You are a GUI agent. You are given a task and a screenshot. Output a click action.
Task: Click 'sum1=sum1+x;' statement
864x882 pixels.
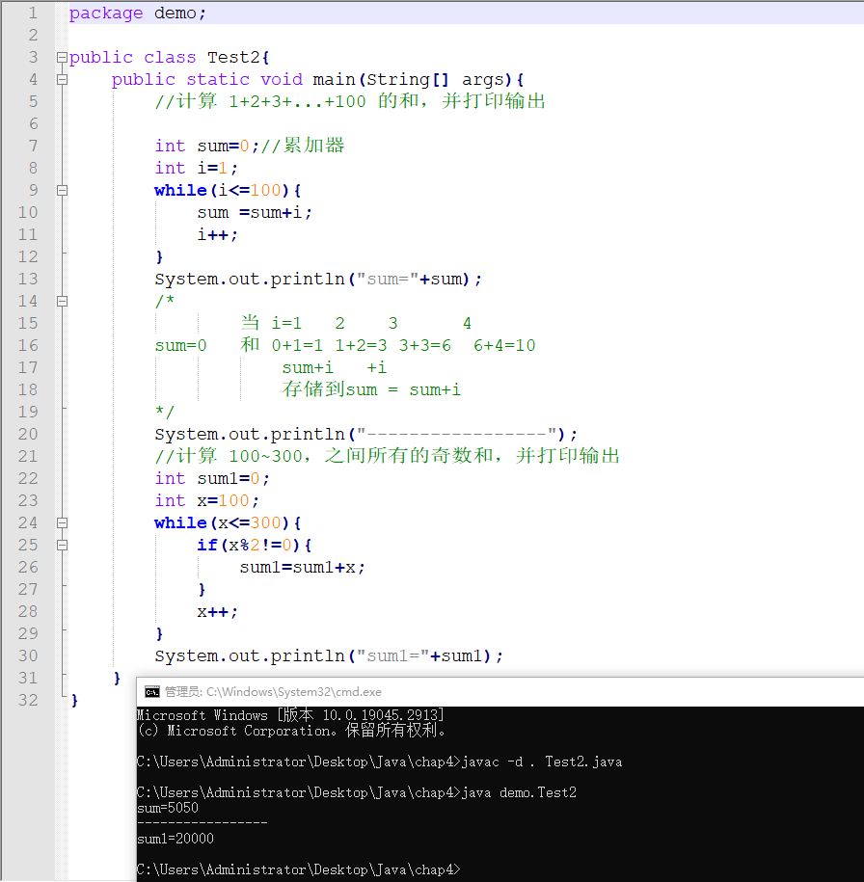pos(302,568)
